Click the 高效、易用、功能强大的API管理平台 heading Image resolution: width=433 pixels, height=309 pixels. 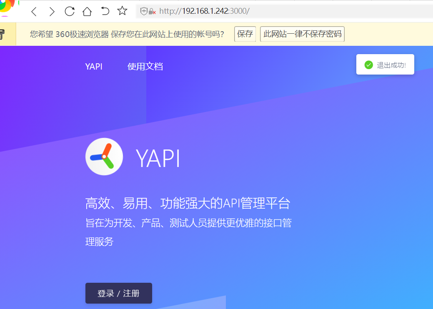click(188, 203)
